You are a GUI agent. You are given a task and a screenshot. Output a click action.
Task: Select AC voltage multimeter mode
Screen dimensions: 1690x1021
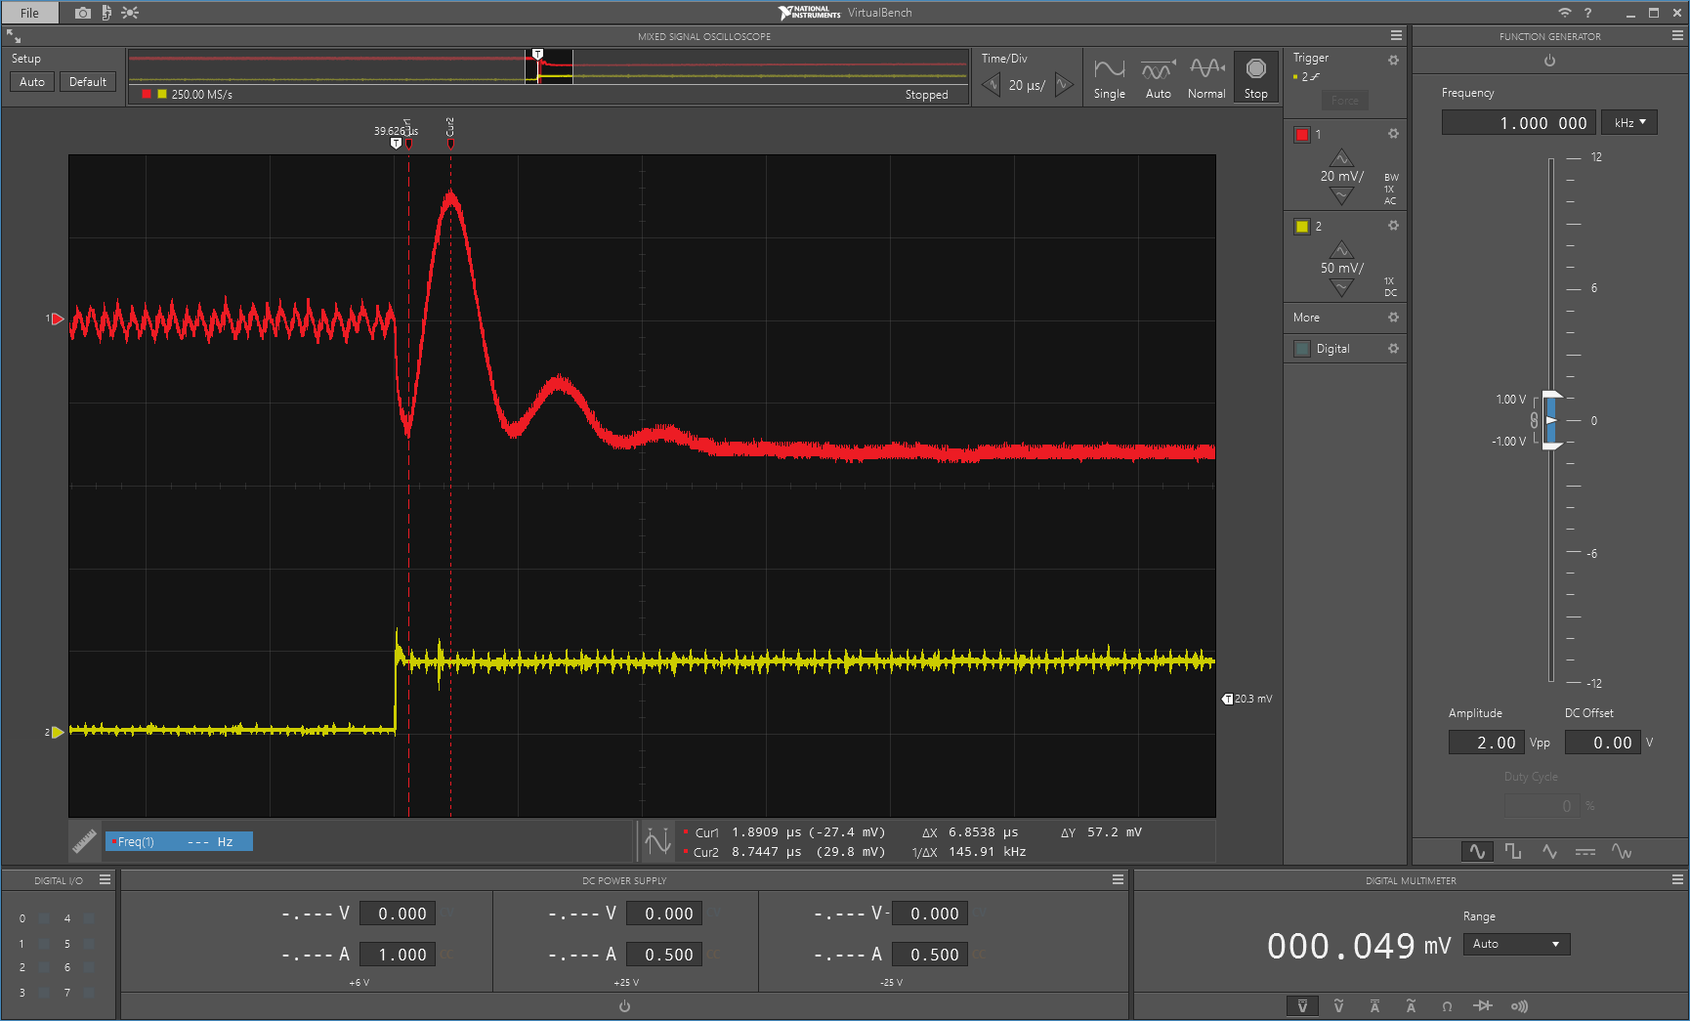click(1338, 1005)
